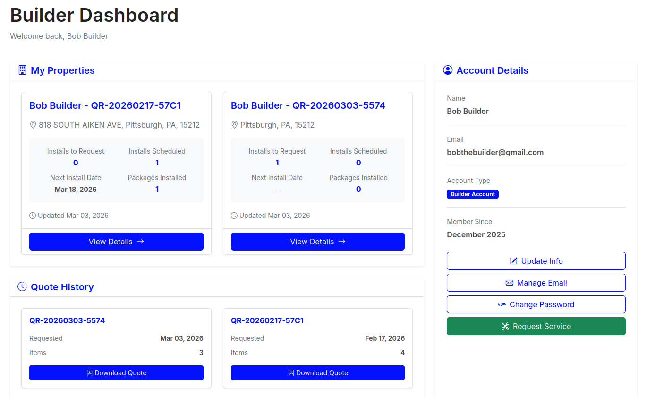This screenshot has height=398, width=647.
Task: Click the building icon beside My Properties
Action: 22,70
